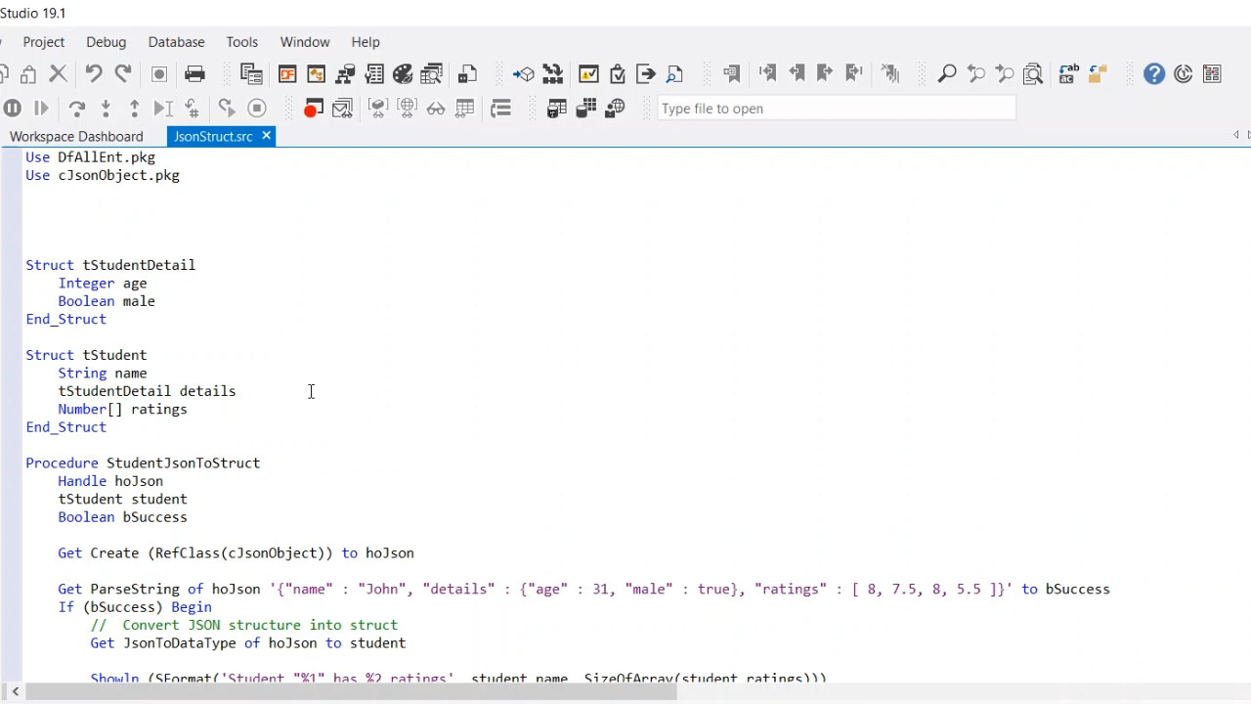Print the current file using printer icon

(x=195, y=74)
